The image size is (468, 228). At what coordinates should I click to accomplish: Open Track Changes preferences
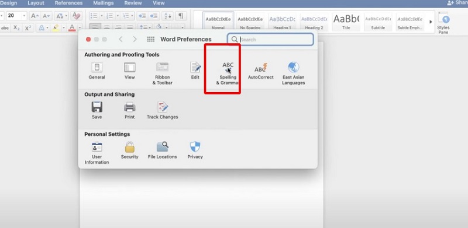click(x=163, y=110)
